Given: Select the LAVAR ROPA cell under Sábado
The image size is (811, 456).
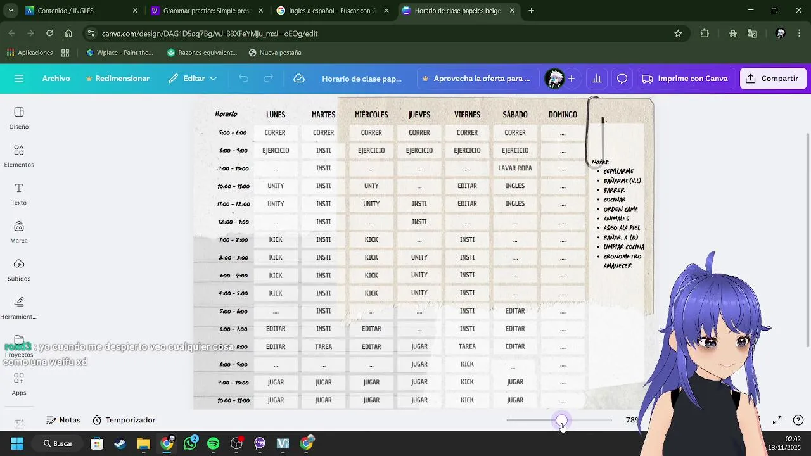Looking at the screenshot, I should point(515,168).
